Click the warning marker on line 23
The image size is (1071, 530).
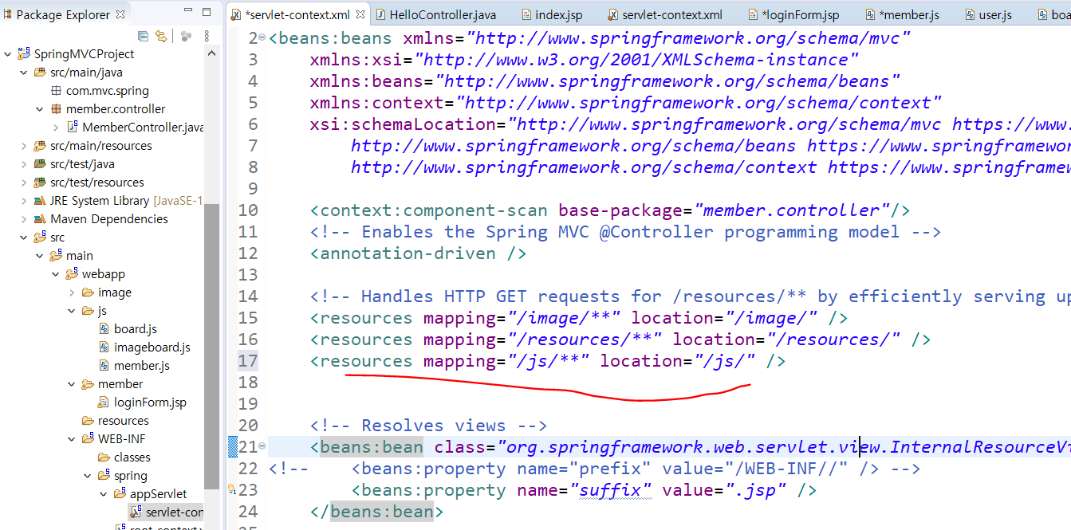231,490
